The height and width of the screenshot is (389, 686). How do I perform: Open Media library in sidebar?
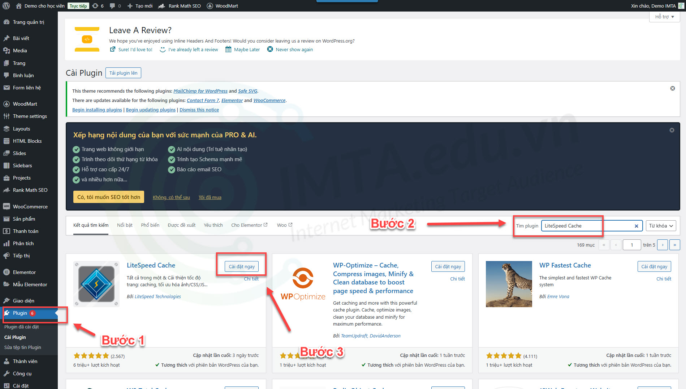tap(20, 50)
